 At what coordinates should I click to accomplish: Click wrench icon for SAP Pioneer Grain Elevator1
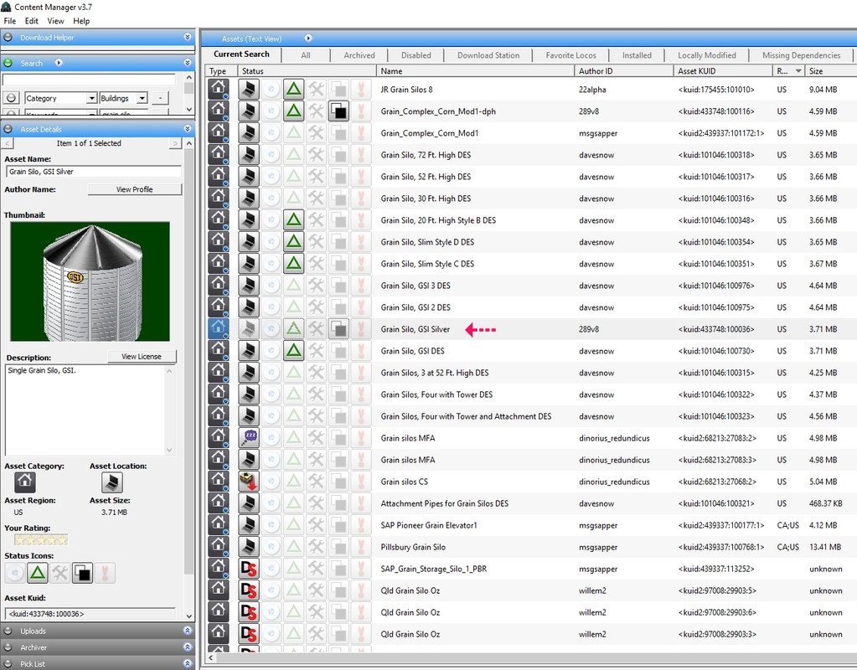tap(316, 525)
